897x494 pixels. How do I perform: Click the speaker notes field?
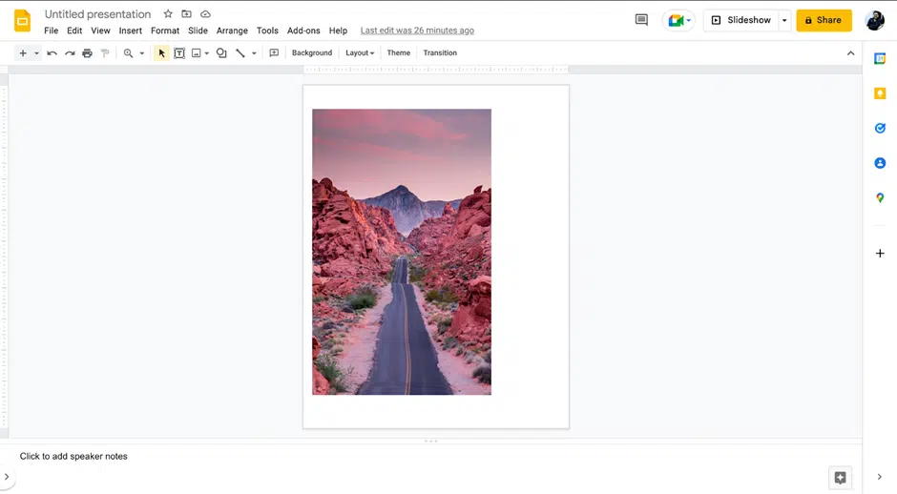(73, 457)
